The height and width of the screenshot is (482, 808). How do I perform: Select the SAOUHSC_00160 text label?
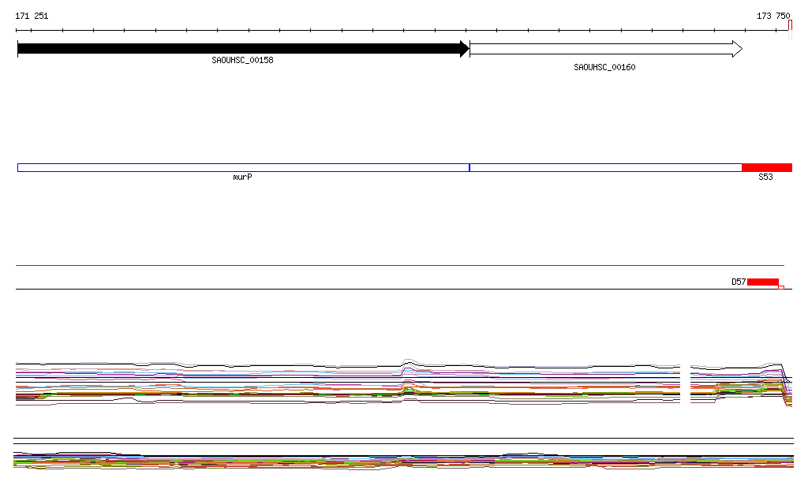[x=604, y=68]
